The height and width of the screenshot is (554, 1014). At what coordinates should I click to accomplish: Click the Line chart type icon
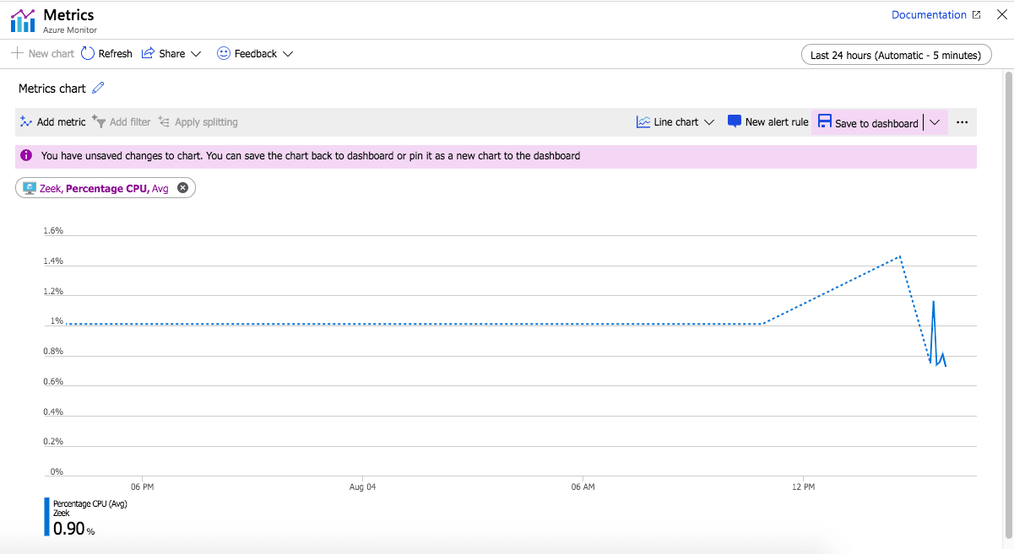[643, 121]
